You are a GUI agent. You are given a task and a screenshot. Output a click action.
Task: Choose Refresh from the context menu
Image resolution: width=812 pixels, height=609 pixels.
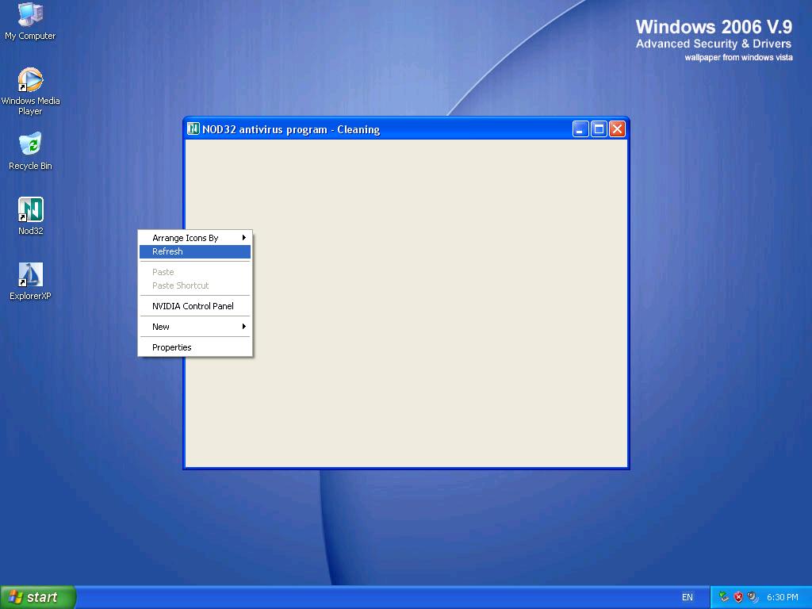(195, 251)
